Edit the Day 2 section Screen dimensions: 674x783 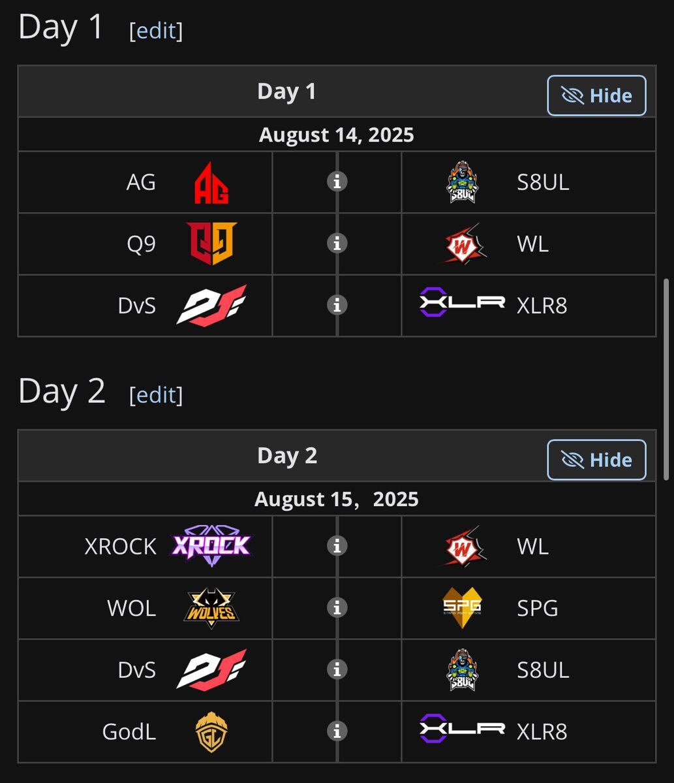point(156,395)
